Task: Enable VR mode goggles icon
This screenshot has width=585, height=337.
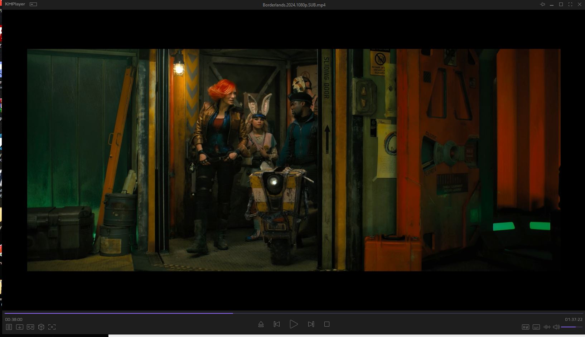Action: tap(30, 327)
